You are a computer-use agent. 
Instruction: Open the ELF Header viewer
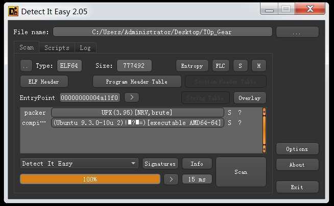pos(44,82)
